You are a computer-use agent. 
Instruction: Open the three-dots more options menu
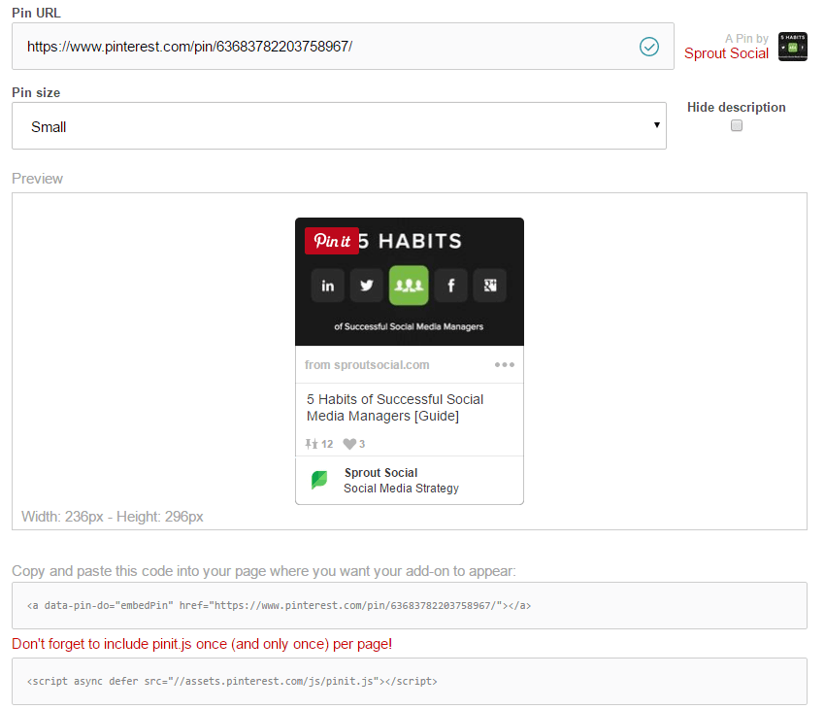(x=505, y=365)
